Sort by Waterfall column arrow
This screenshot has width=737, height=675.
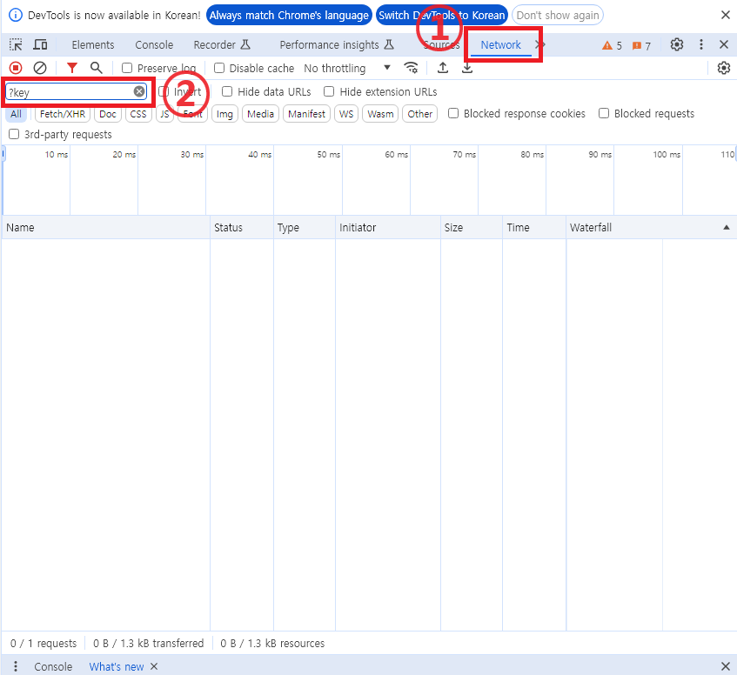coord(727,227)
